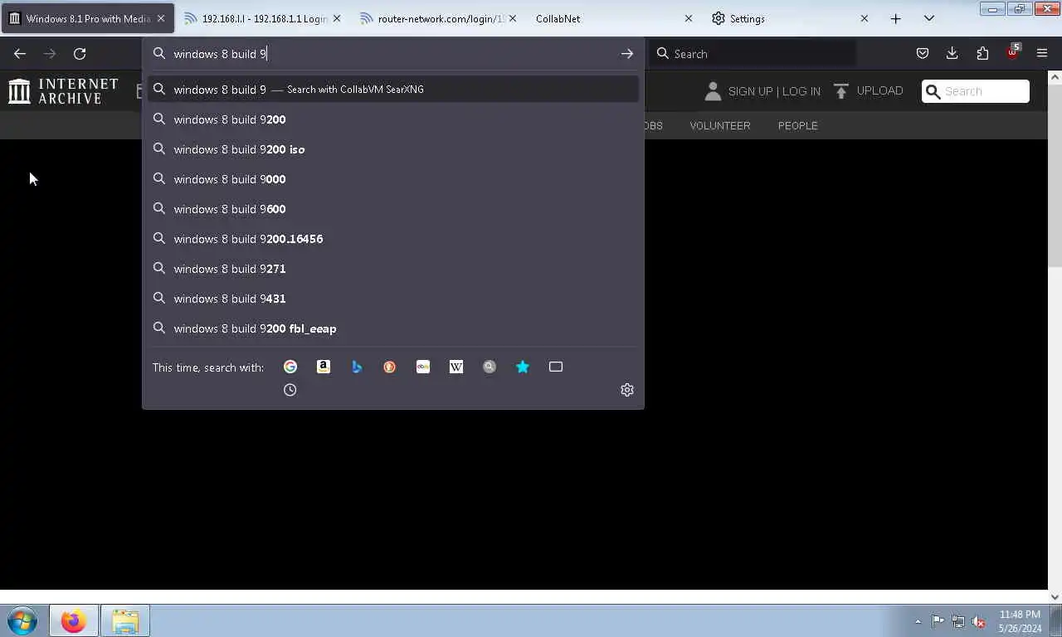Click the Internet Archive search field
The width and height of the screenshot is (1062, 637).
point(976,91)
